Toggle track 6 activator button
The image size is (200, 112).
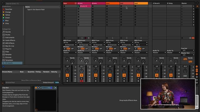click(138, 75)
